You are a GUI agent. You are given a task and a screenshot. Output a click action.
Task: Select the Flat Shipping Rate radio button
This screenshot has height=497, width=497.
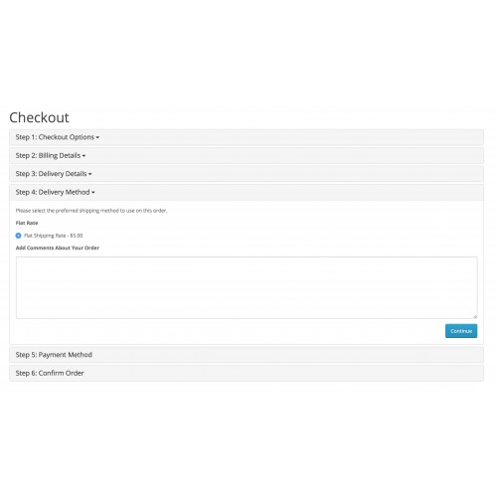pyautogui.click(x=18, y=236)
